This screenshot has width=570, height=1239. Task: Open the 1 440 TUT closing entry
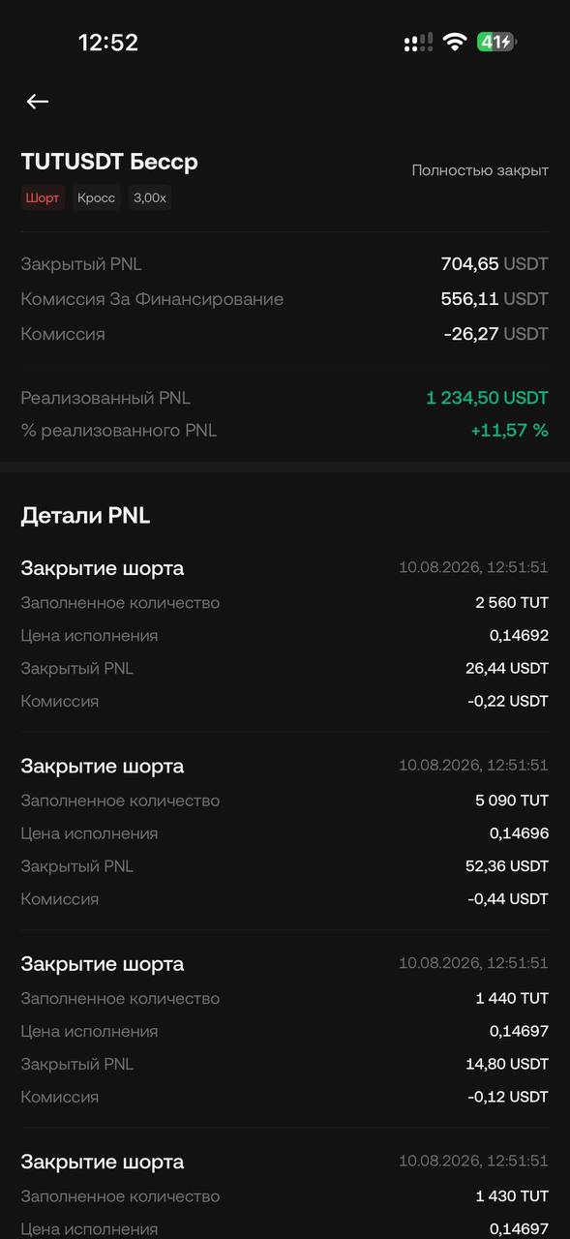(x=285, y=1030)
